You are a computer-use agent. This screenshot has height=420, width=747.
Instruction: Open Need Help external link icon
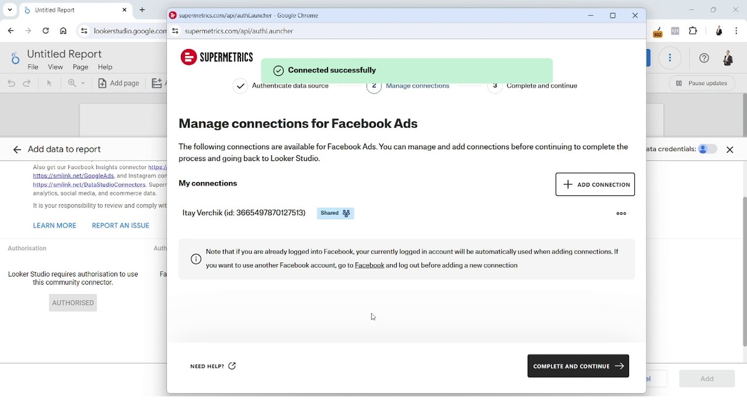pyautogui.click(x=232, y=366)
